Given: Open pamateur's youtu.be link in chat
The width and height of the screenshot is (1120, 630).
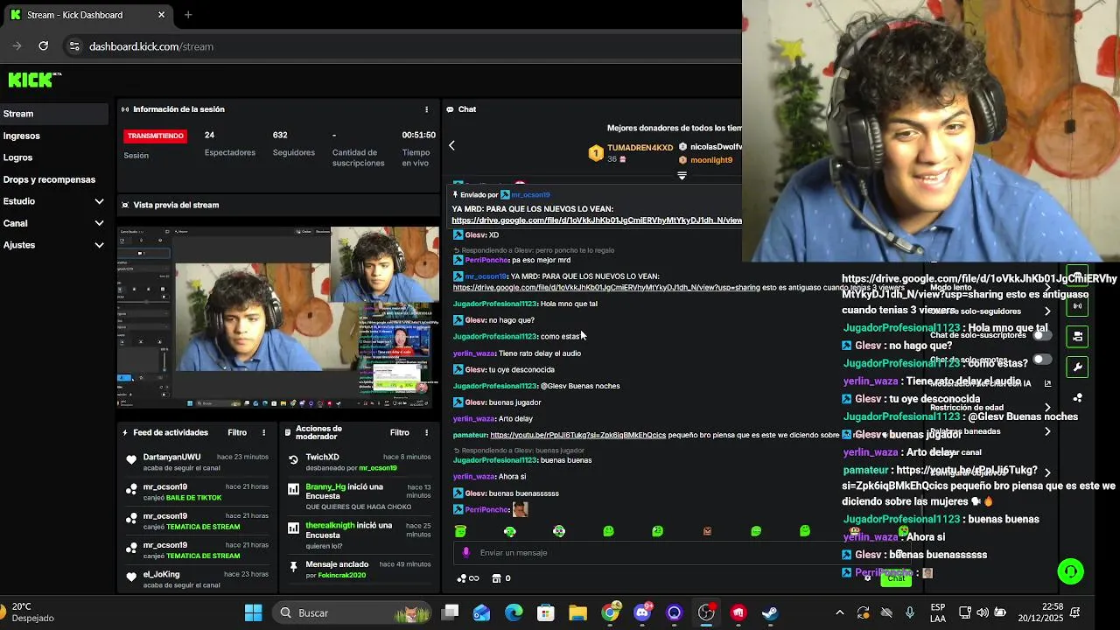Looking at the screenshot, I should (578, 435).
